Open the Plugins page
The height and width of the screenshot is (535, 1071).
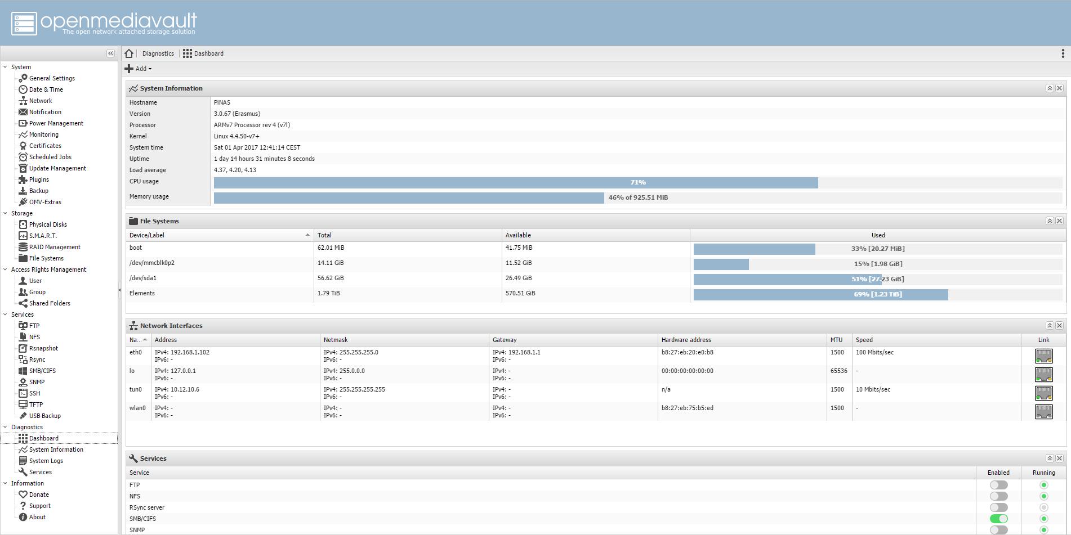point(38,179)
